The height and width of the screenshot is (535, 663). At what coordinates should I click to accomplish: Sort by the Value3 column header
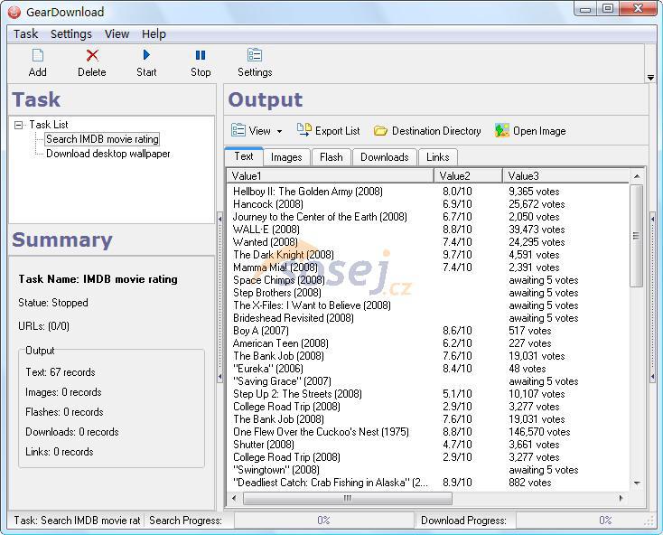coord(565,175)
